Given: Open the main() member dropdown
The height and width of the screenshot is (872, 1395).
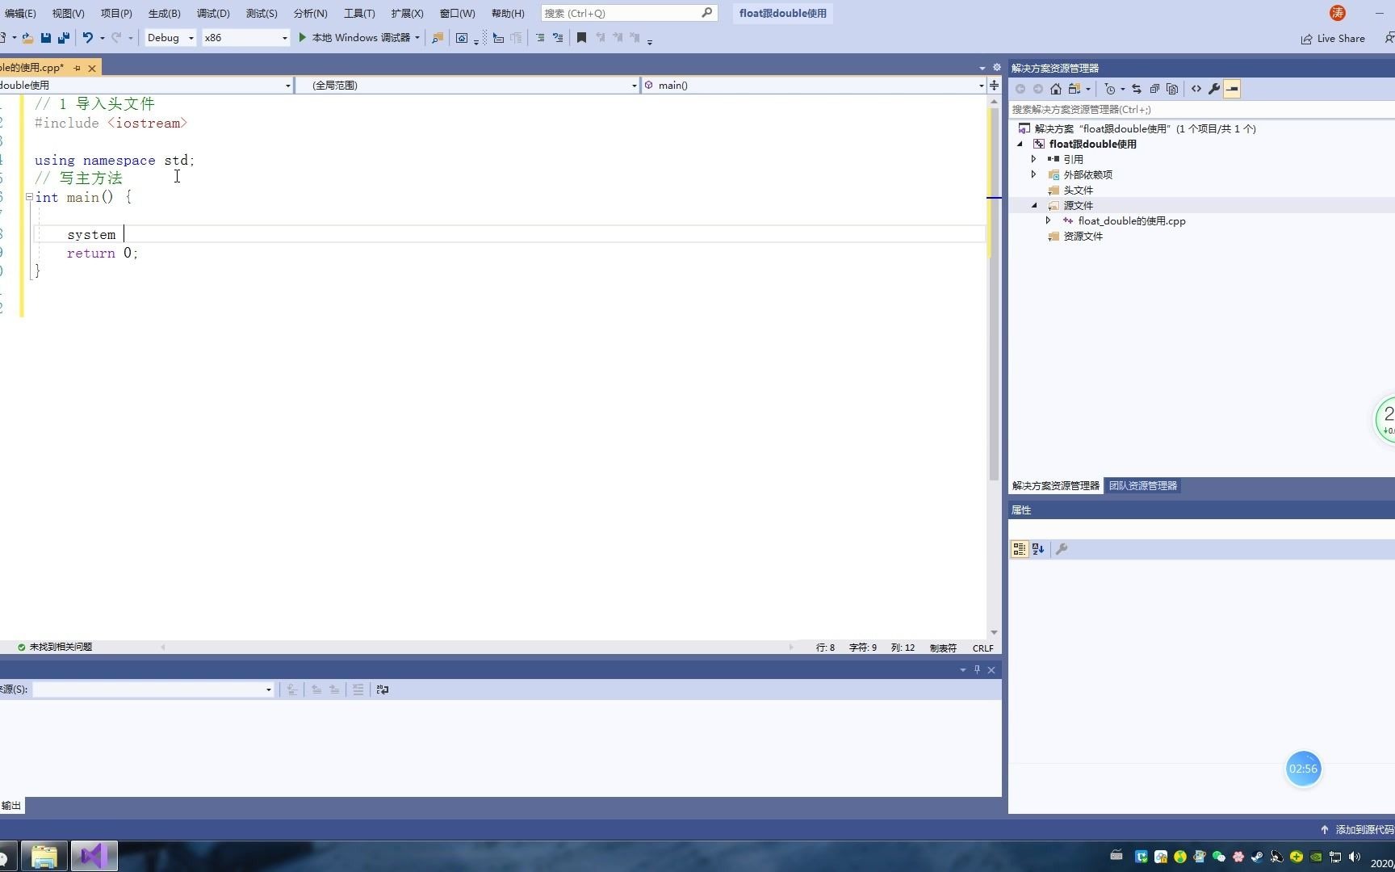Looking at the screenshot, I should pos(814,85).
